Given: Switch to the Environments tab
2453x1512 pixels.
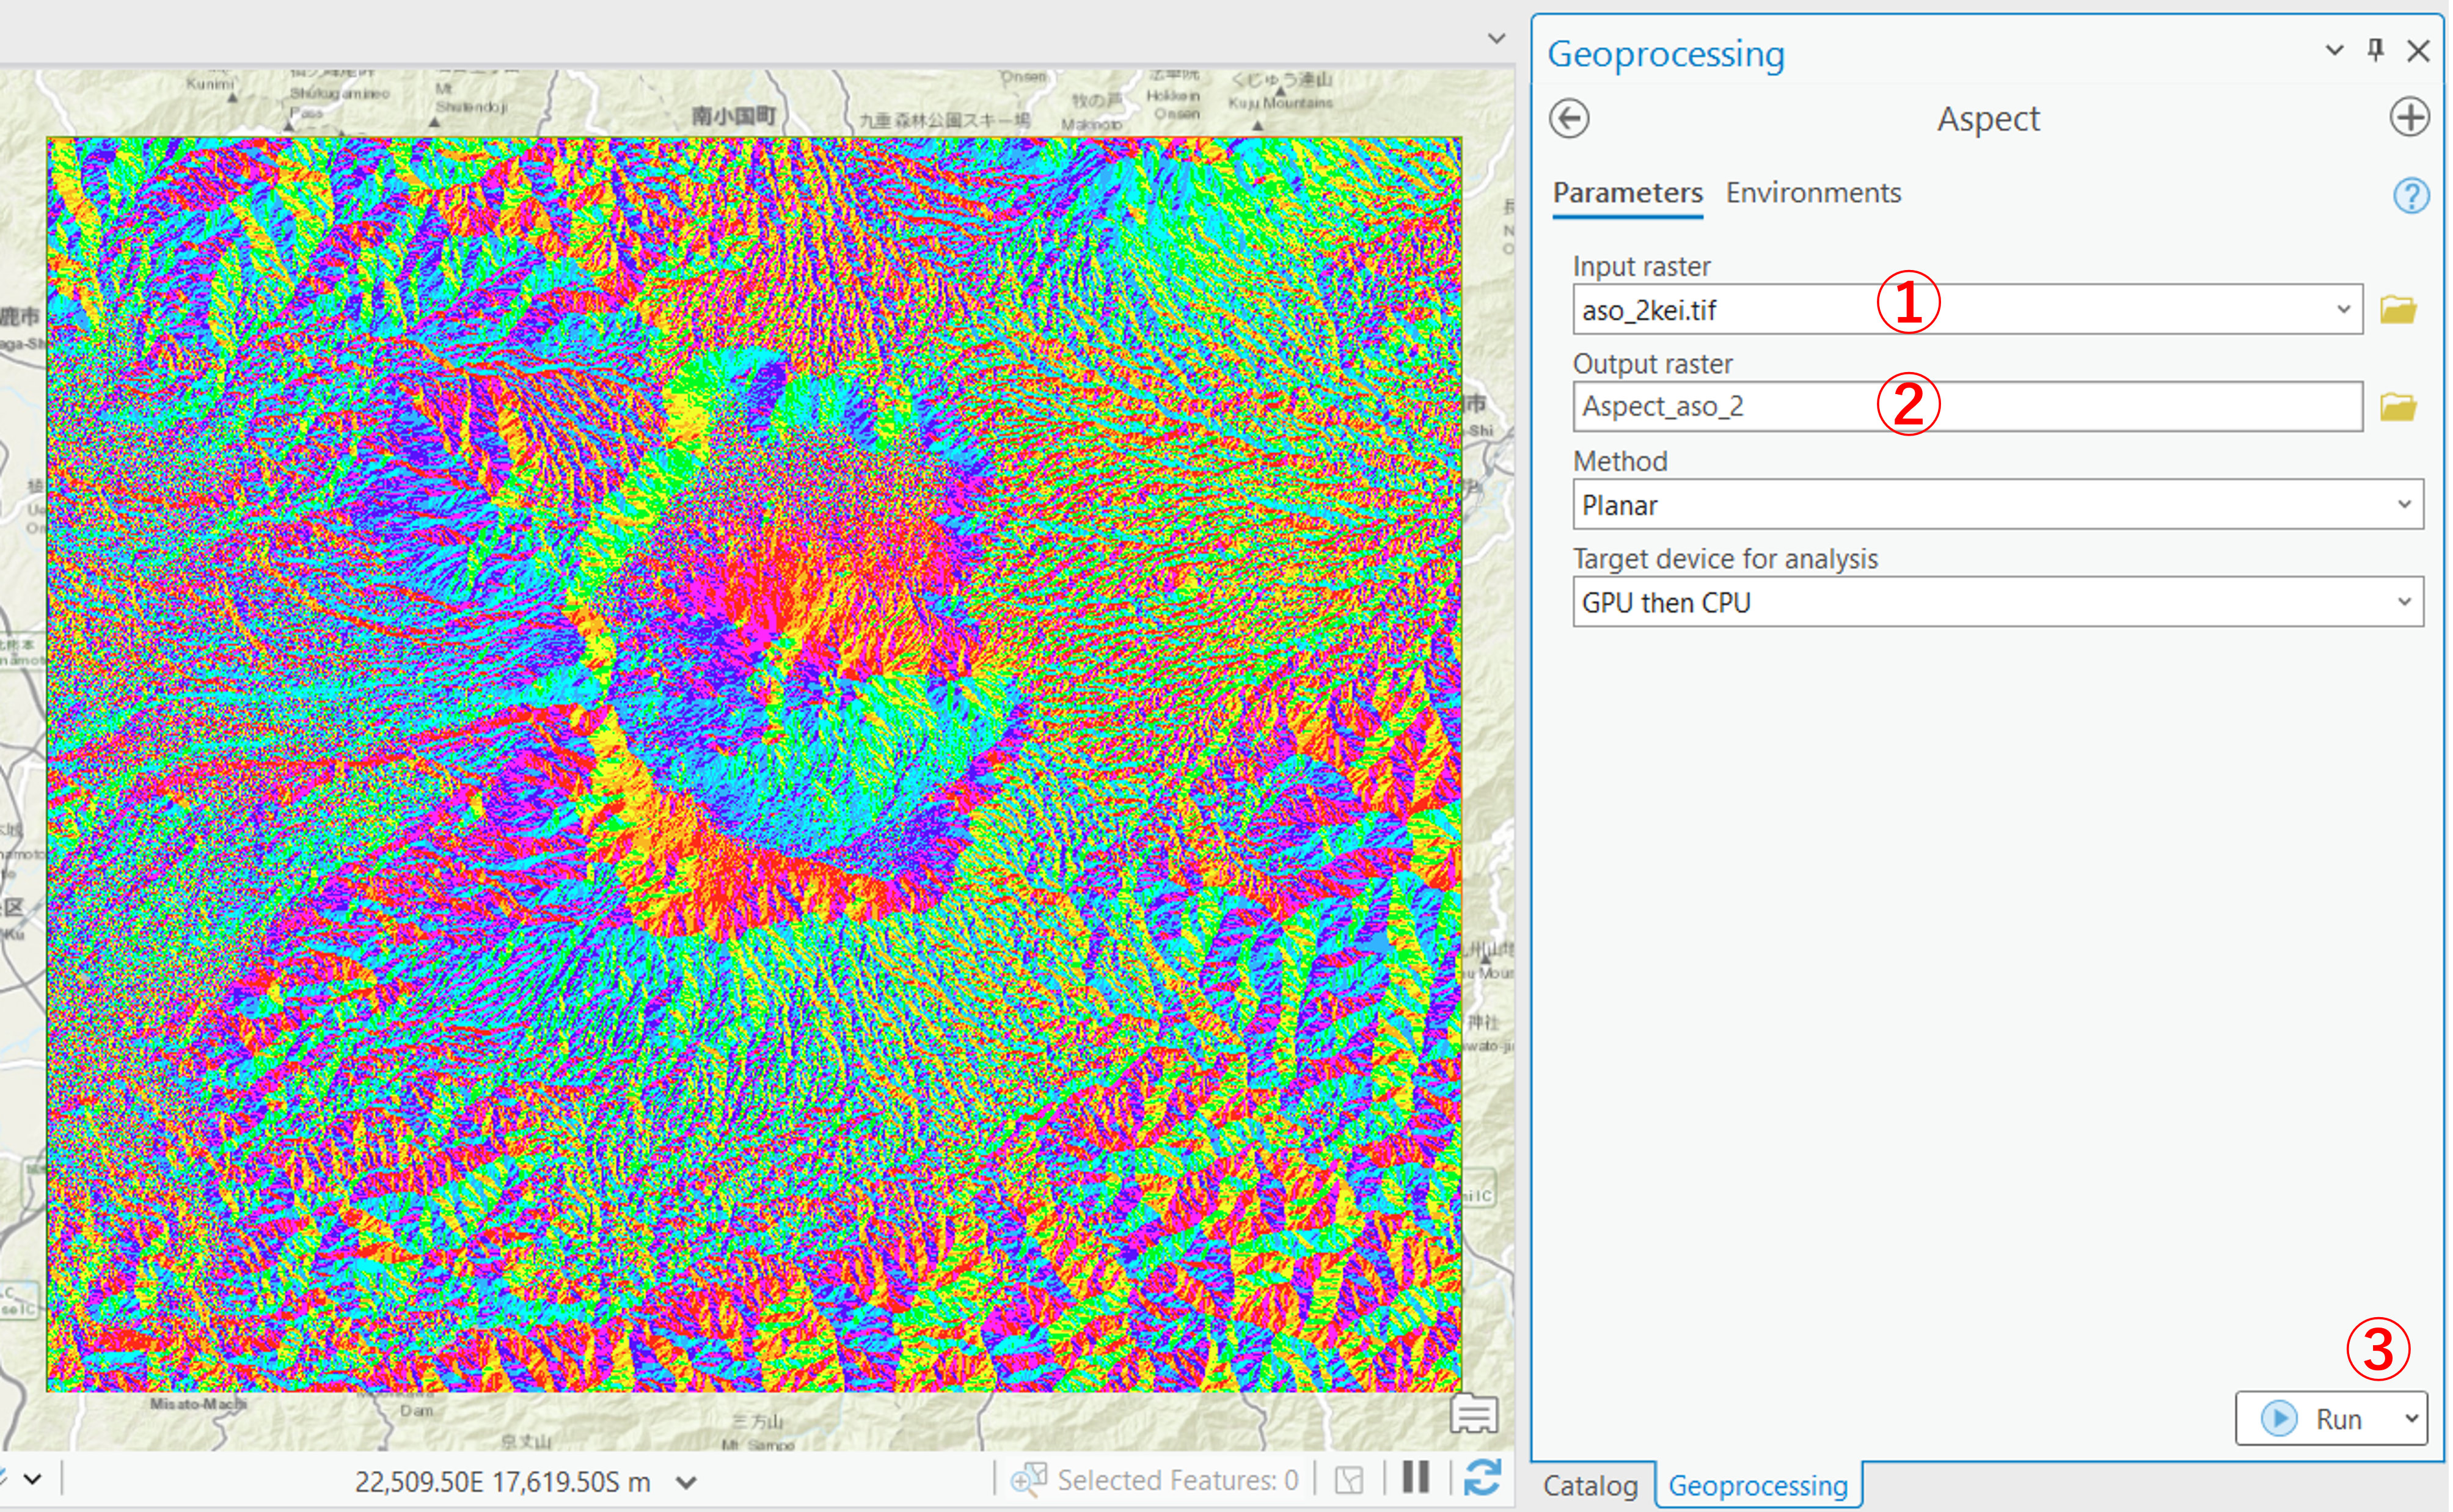Looking at the screenshot, I should click(x=1813, y=193).
